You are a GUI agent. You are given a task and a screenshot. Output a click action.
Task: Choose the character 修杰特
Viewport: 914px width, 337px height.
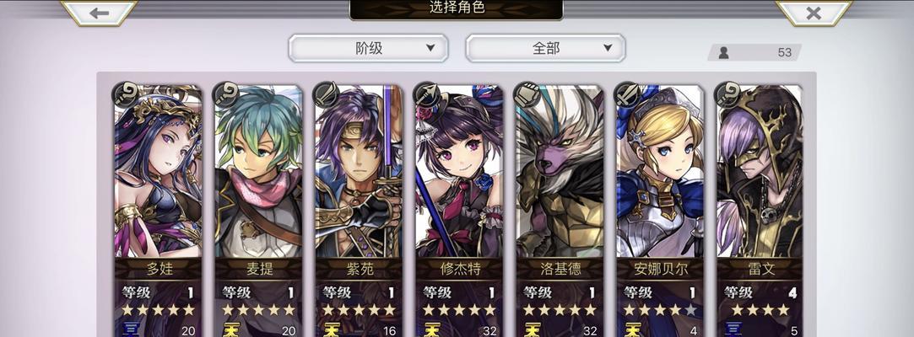click(x=459, y=211)
